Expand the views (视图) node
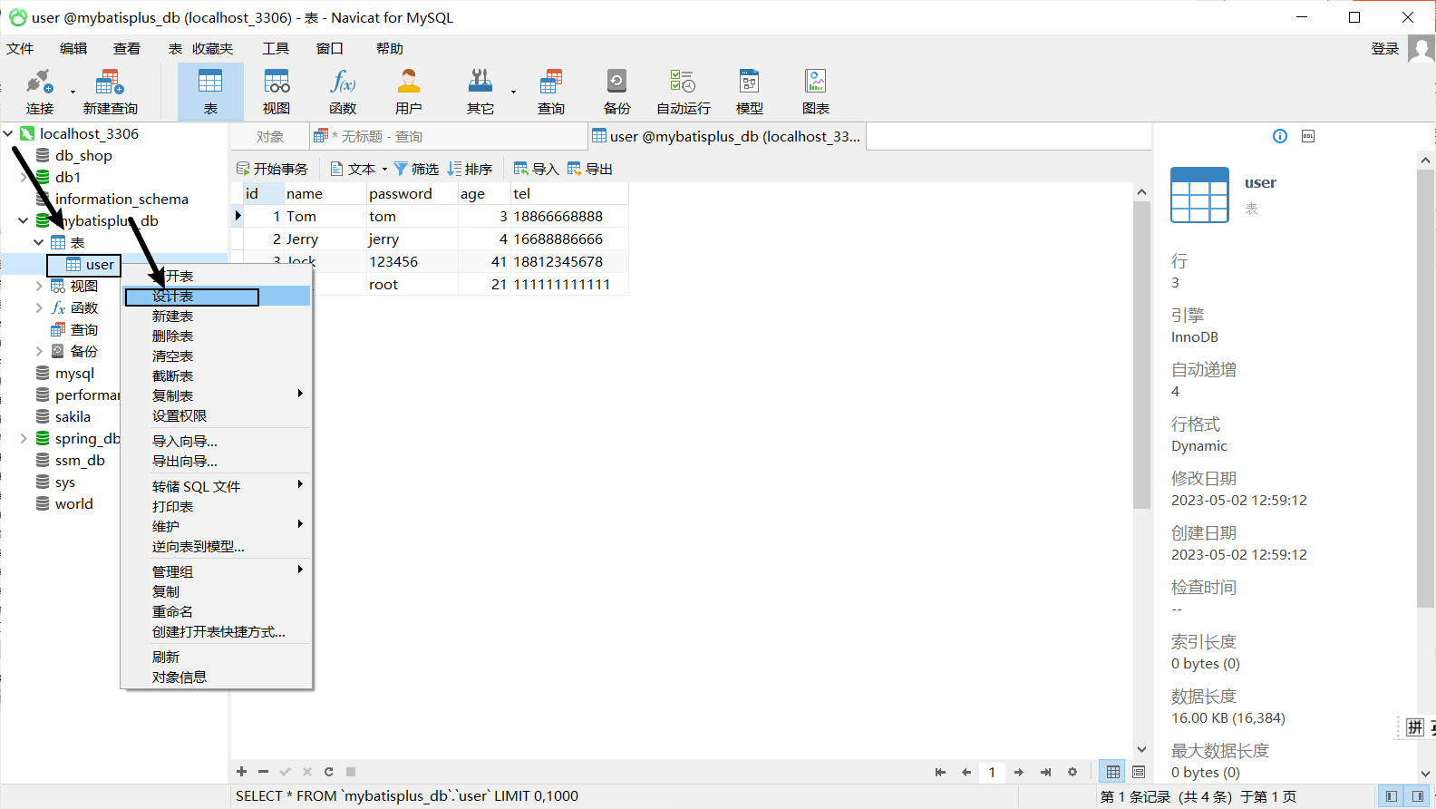 tap(39, 286)
